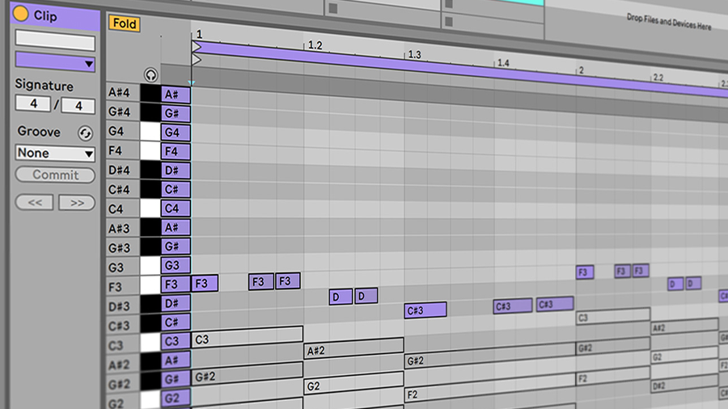Click the purple loop brace bar

point(459,70)
